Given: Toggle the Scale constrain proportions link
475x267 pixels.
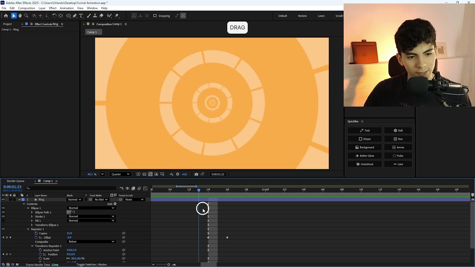Looking at the screenshot, I should tap(68, 258).
